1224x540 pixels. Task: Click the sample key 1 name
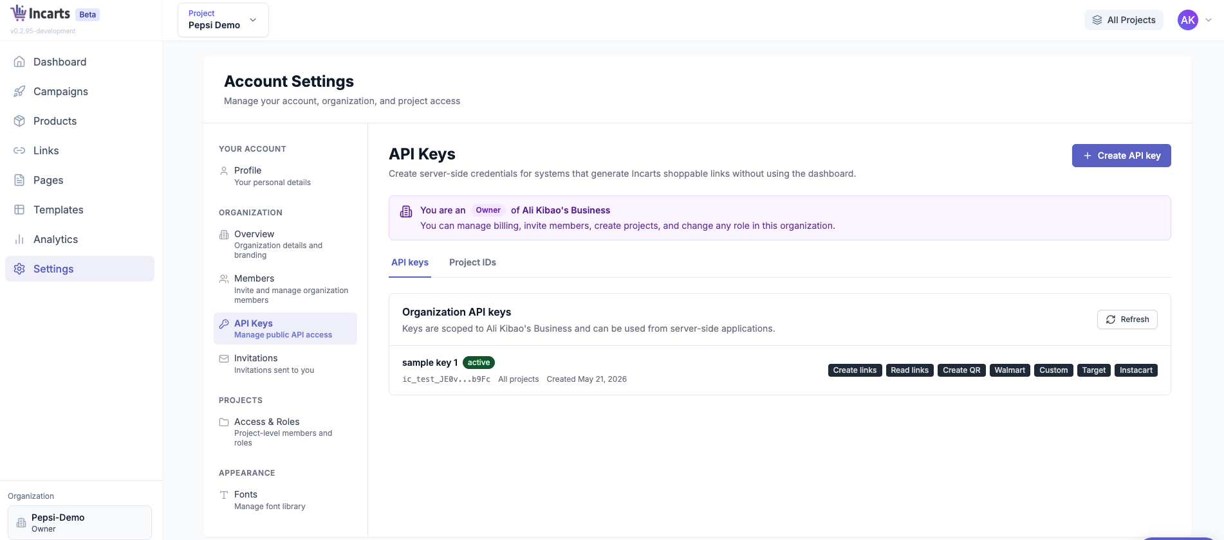pyautogui.click(x=430, y=363)
